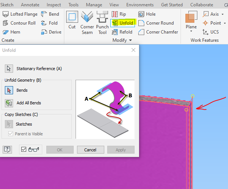Create a work Point
Image resolution: width=228 pixels, height=189 pixels.
[x=212, y=23]
